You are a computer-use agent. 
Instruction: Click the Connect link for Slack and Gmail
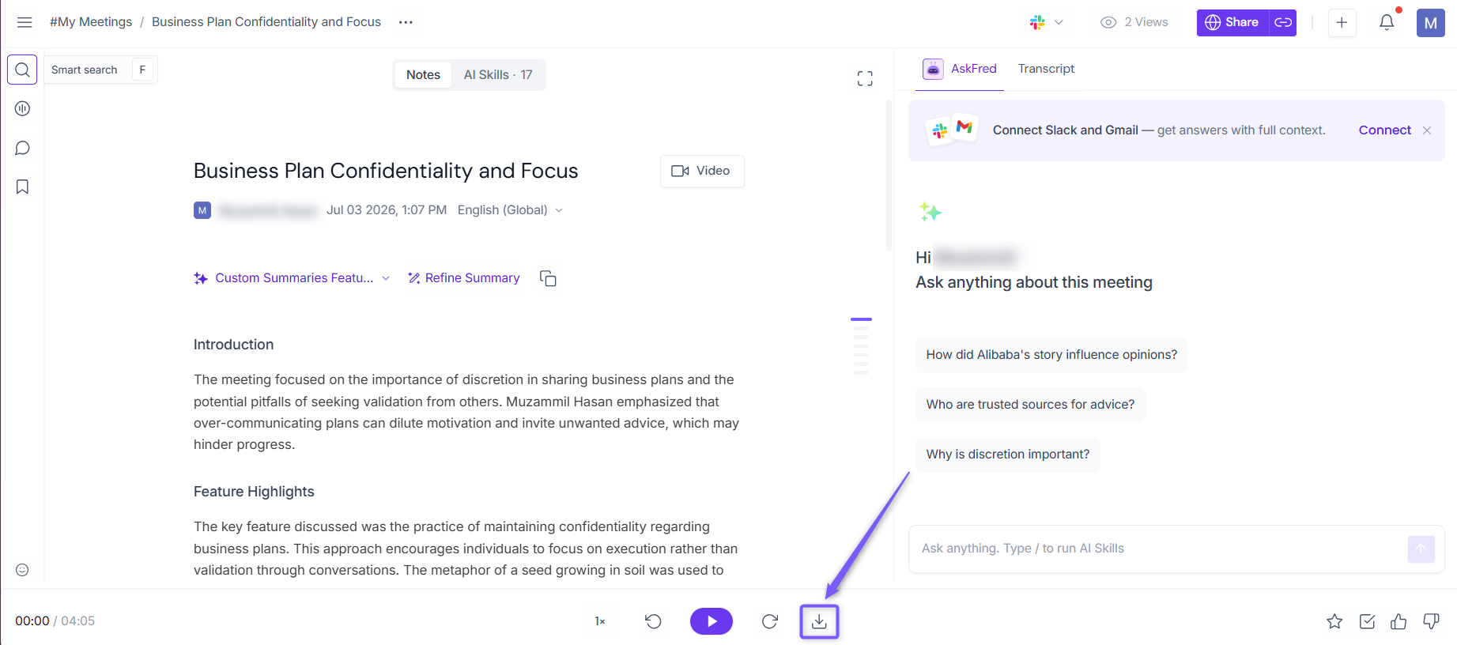(1384, 130)
